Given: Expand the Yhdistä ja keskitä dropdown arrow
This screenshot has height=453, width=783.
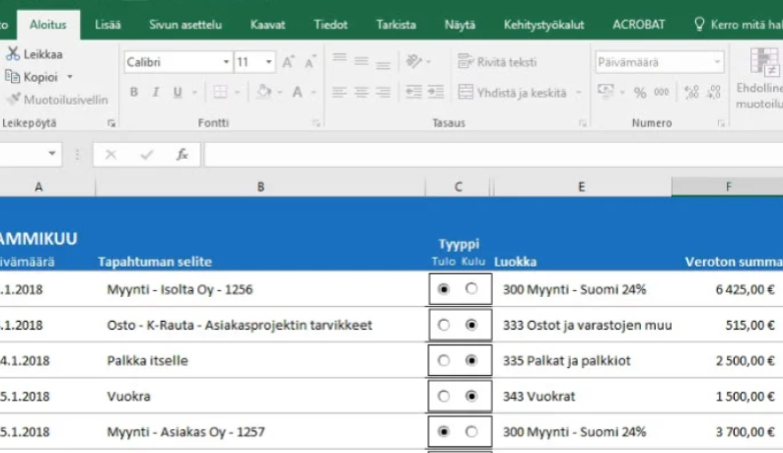Looking at the screenshot, I should coord(578,93).
